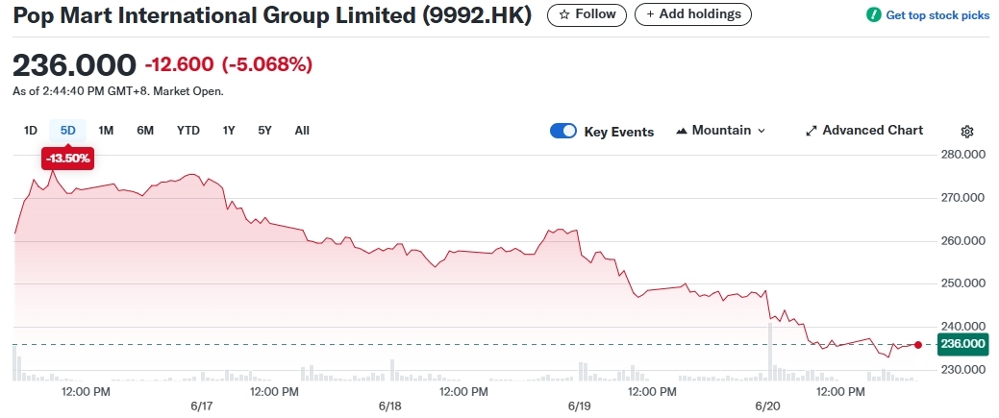Click the tall volume bar at 6/20 open
This screenshot has width=999, height=418.
(x=769, y=352)
